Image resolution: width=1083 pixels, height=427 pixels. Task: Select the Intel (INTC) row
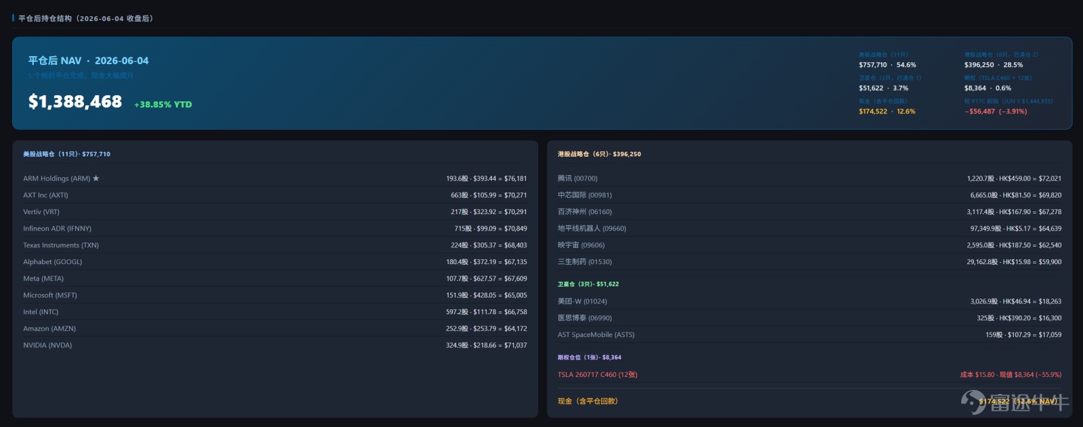coord(275,311)
